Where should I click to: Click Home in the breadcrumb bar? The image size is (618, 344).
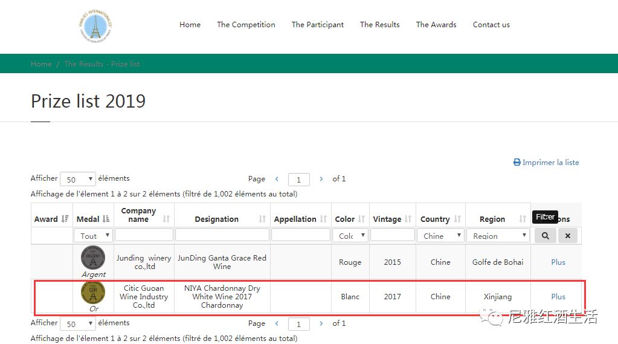pos(41,64)
